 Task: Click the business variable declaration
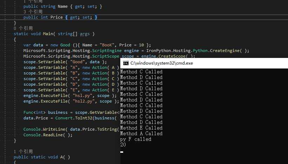[58, 112]
